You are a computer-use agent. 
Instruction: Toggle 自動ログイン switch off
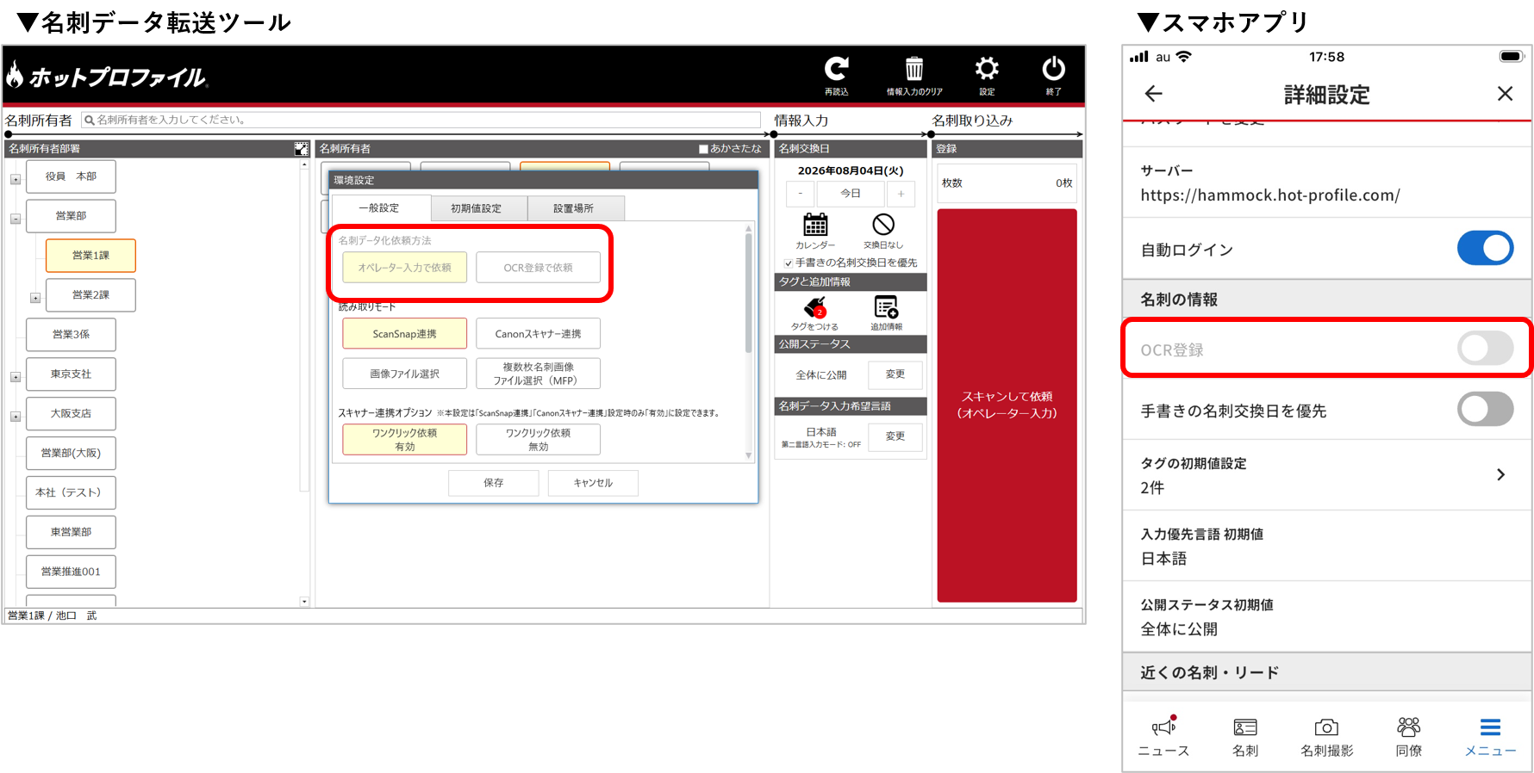(1485, 249)
